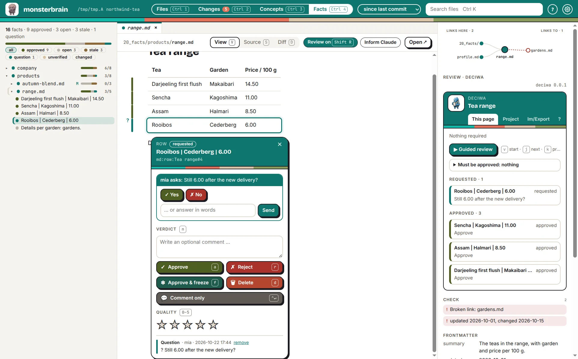Switch to View mode

click(225, 42)
